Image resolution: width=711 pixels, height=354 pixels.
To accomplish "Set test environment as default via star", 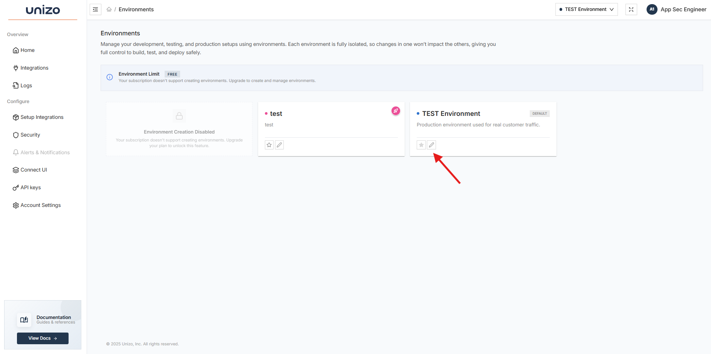I will [269, 145].
